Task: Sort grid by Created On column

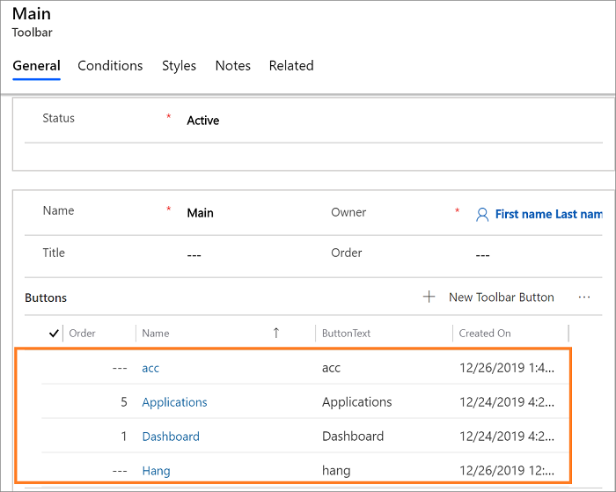Action: (485, 334)
